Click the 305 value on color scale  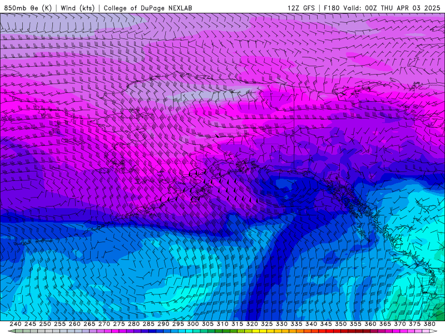pyautogui.click(x=207, y=324)
